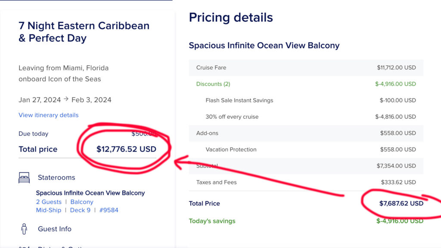
Task: Select the 2 Guests link
Action: point(49,202)
